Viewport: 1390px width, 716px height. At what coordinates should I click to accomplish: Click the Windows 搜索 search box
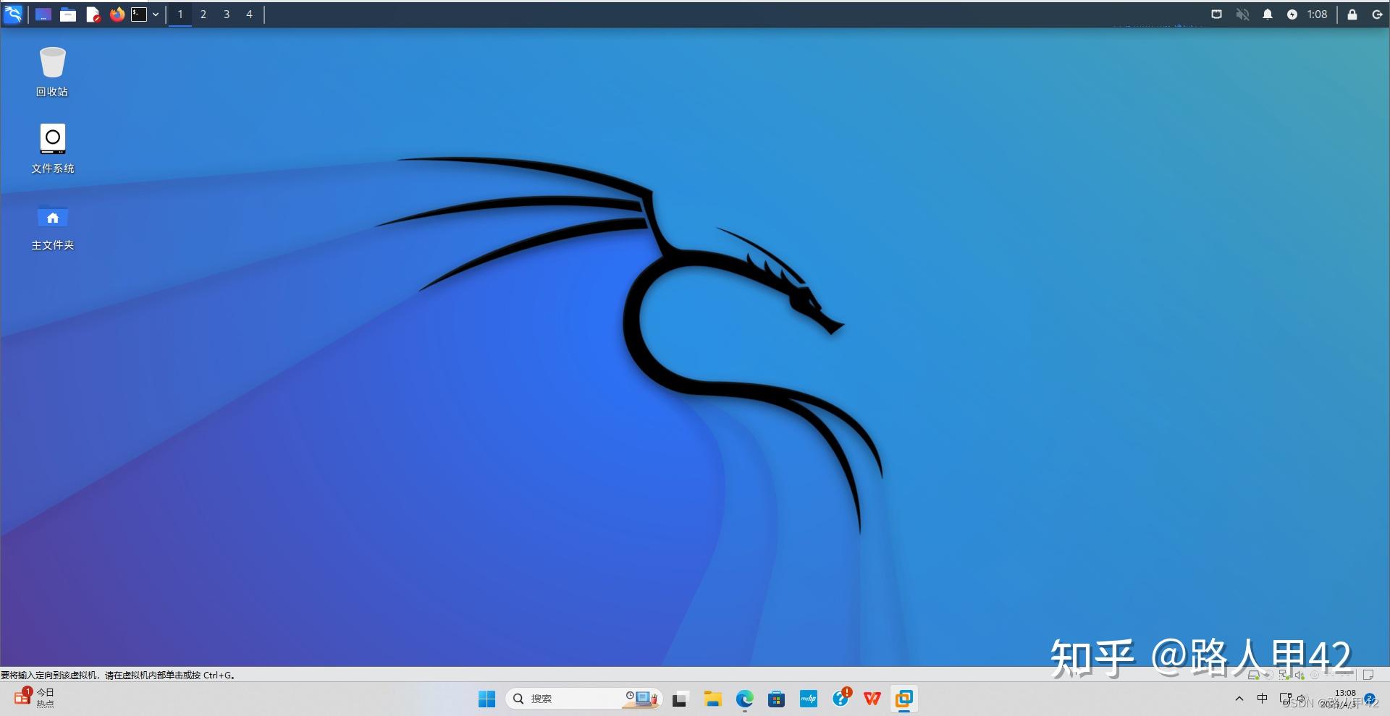click(584, 699)
